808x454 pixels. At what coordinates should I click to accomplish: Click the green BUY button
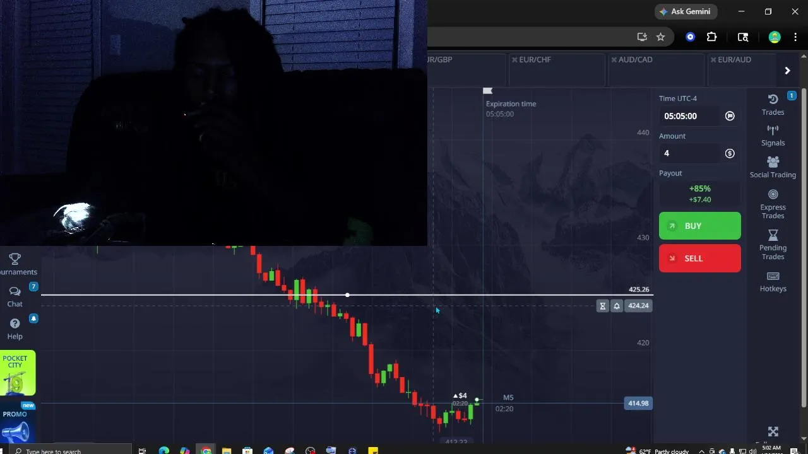[x=700, y=226]
